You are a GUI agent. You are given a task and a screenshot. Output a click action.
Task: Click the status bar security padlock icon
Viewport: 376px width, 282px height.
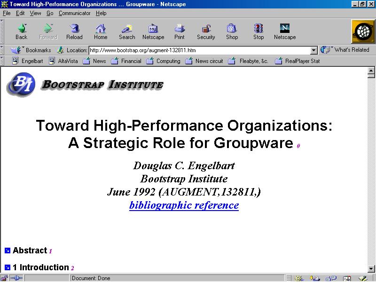click(4, 278)
